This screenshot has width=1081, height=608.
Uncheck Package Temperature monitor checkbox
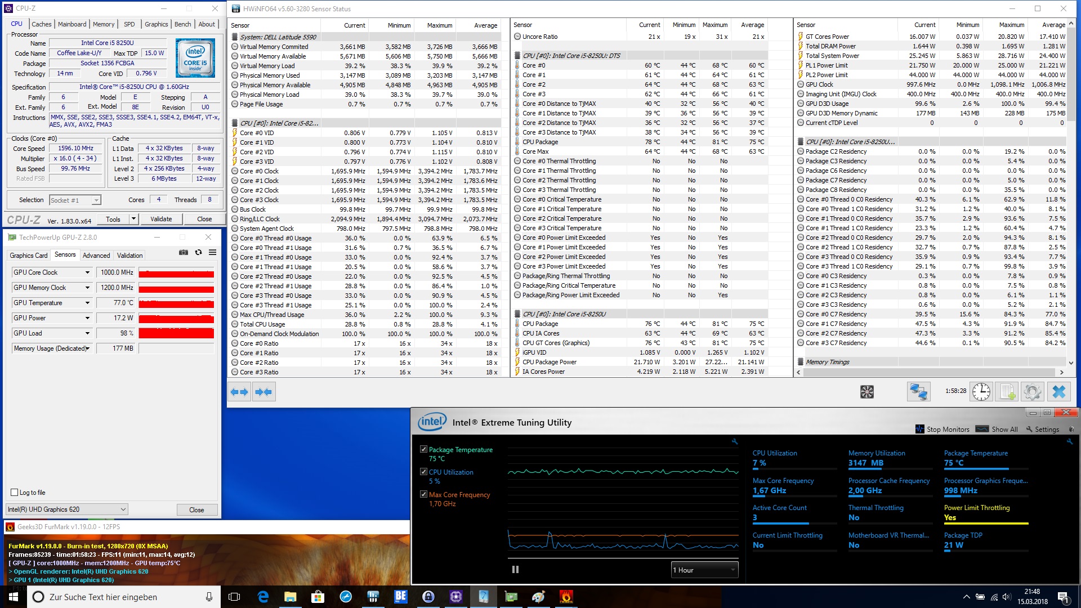click(x=423, y=449)
